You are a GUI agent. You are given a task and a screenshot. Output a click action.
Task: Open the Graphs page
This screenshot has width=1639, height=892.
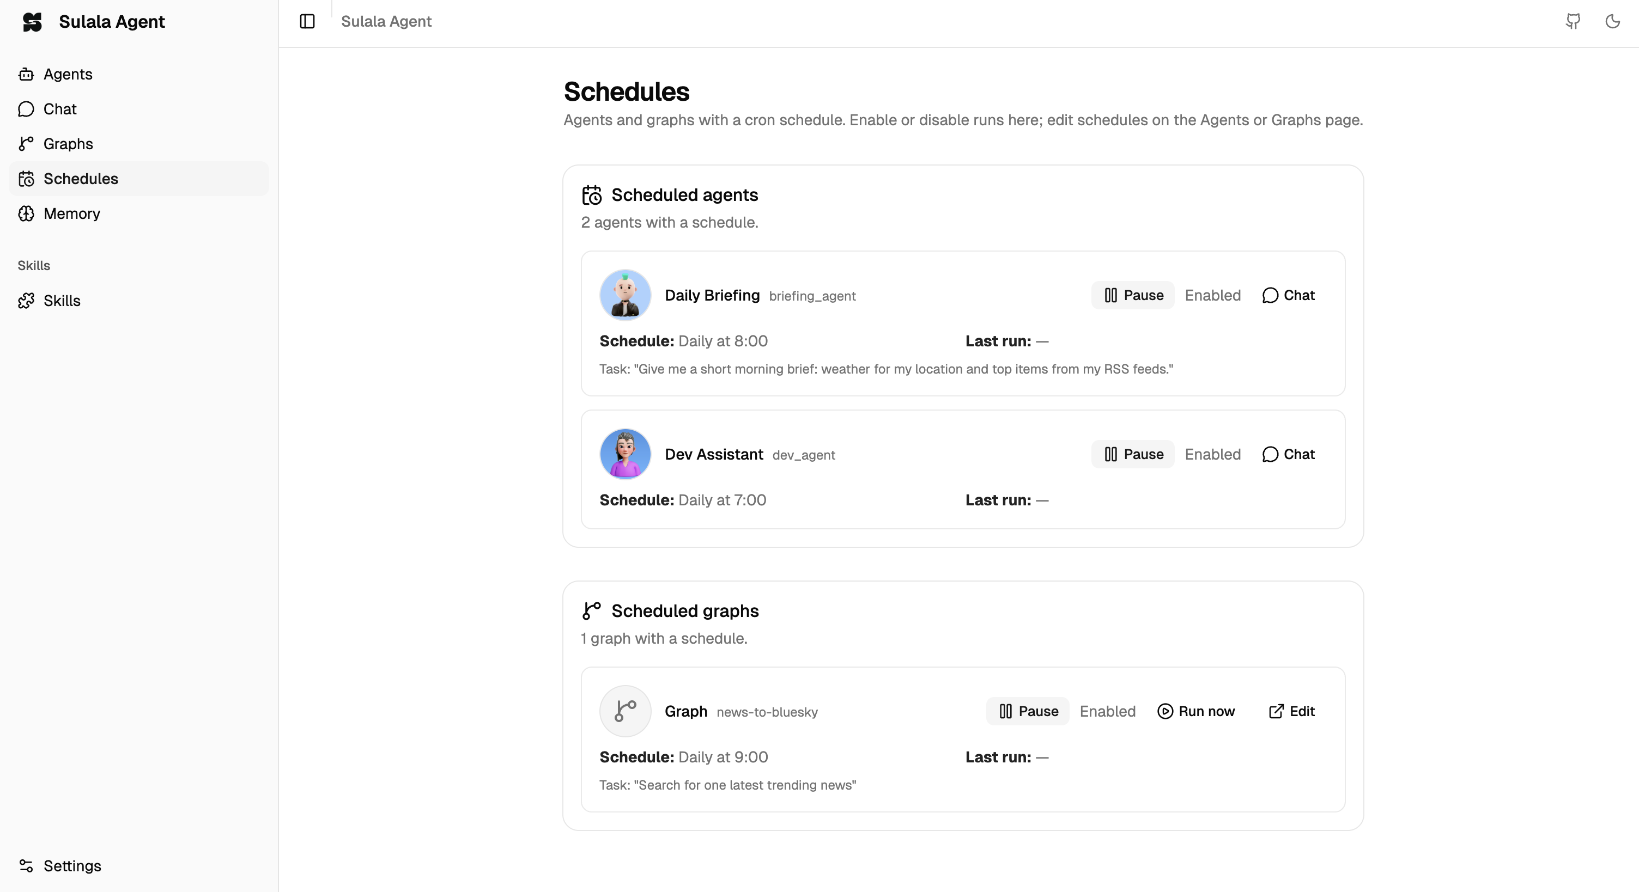click(68, 144)
